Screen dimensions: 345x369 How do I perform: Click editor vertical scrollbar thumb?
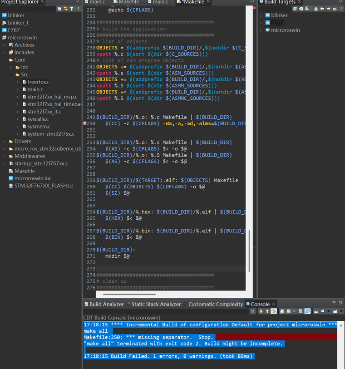pos(249,251)
